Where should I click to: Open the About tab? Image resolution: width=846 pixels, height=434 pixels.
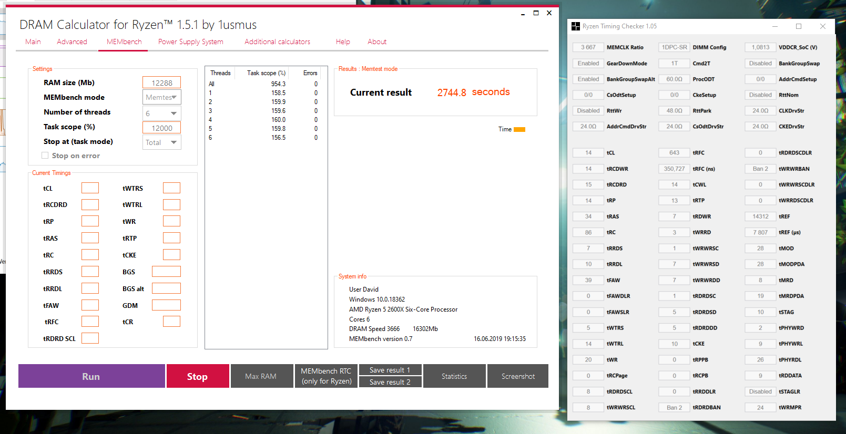tap(377, 42)
